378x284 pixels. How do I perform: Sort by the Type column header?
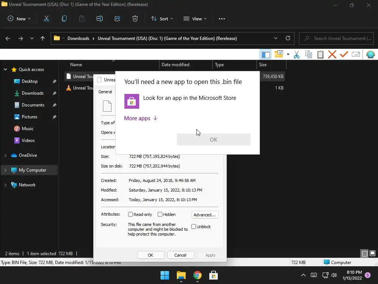(x=234, y=65)
